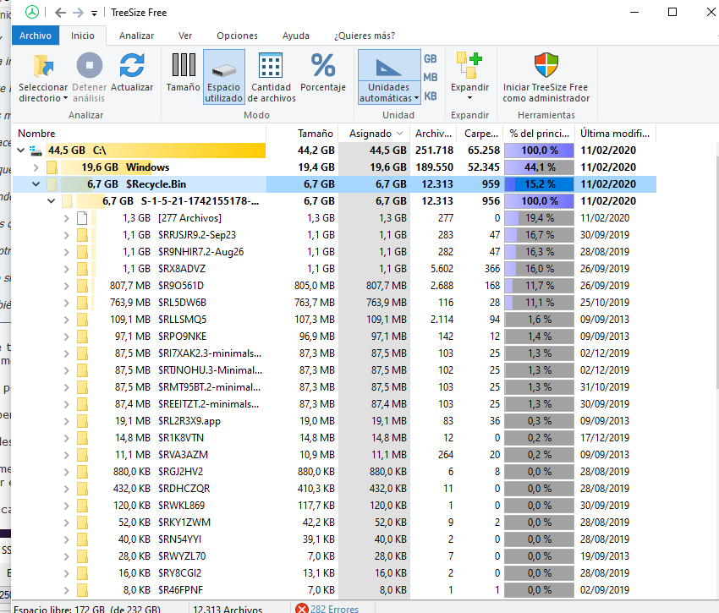Click the C:\ drive icon
This screenshot has width=719, height=613.
(36, 151)
